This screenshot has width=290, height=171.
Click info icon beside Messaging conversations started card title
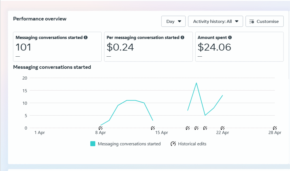(x=86, y=37)
